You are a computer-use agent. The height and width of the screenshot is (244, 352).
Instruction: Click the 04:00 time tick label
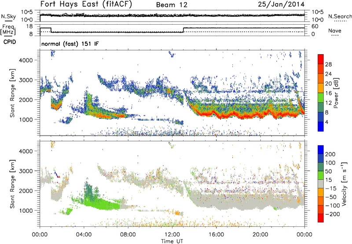point(84,235)
